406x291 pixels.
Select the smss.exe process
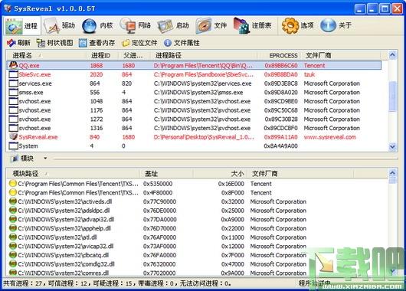click(194, 93)
